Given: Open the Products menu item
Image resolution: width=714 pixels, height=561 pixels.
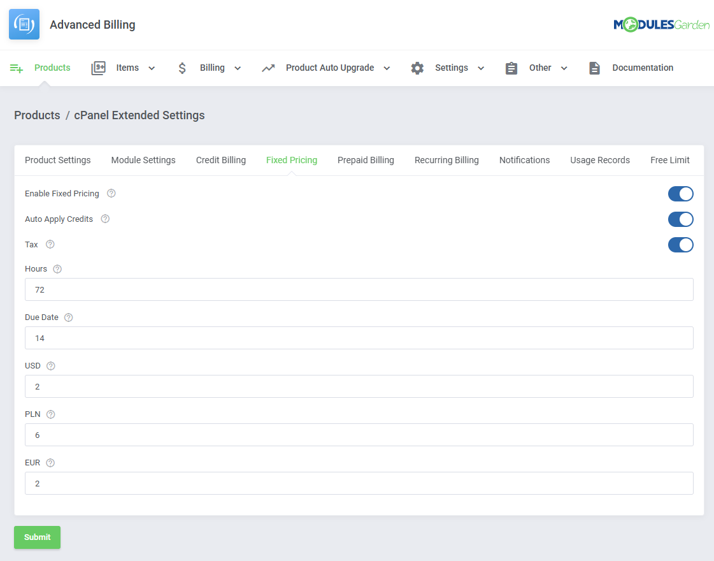Looking at the screenshot, I should (x=52, y=68).
